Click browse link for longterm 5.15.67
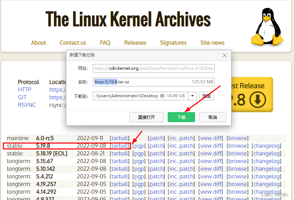The height and width of the screenshot is (200, 294). [x=238, y=161]
